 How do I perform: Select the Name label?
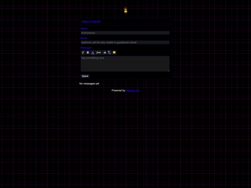point(84,28)
